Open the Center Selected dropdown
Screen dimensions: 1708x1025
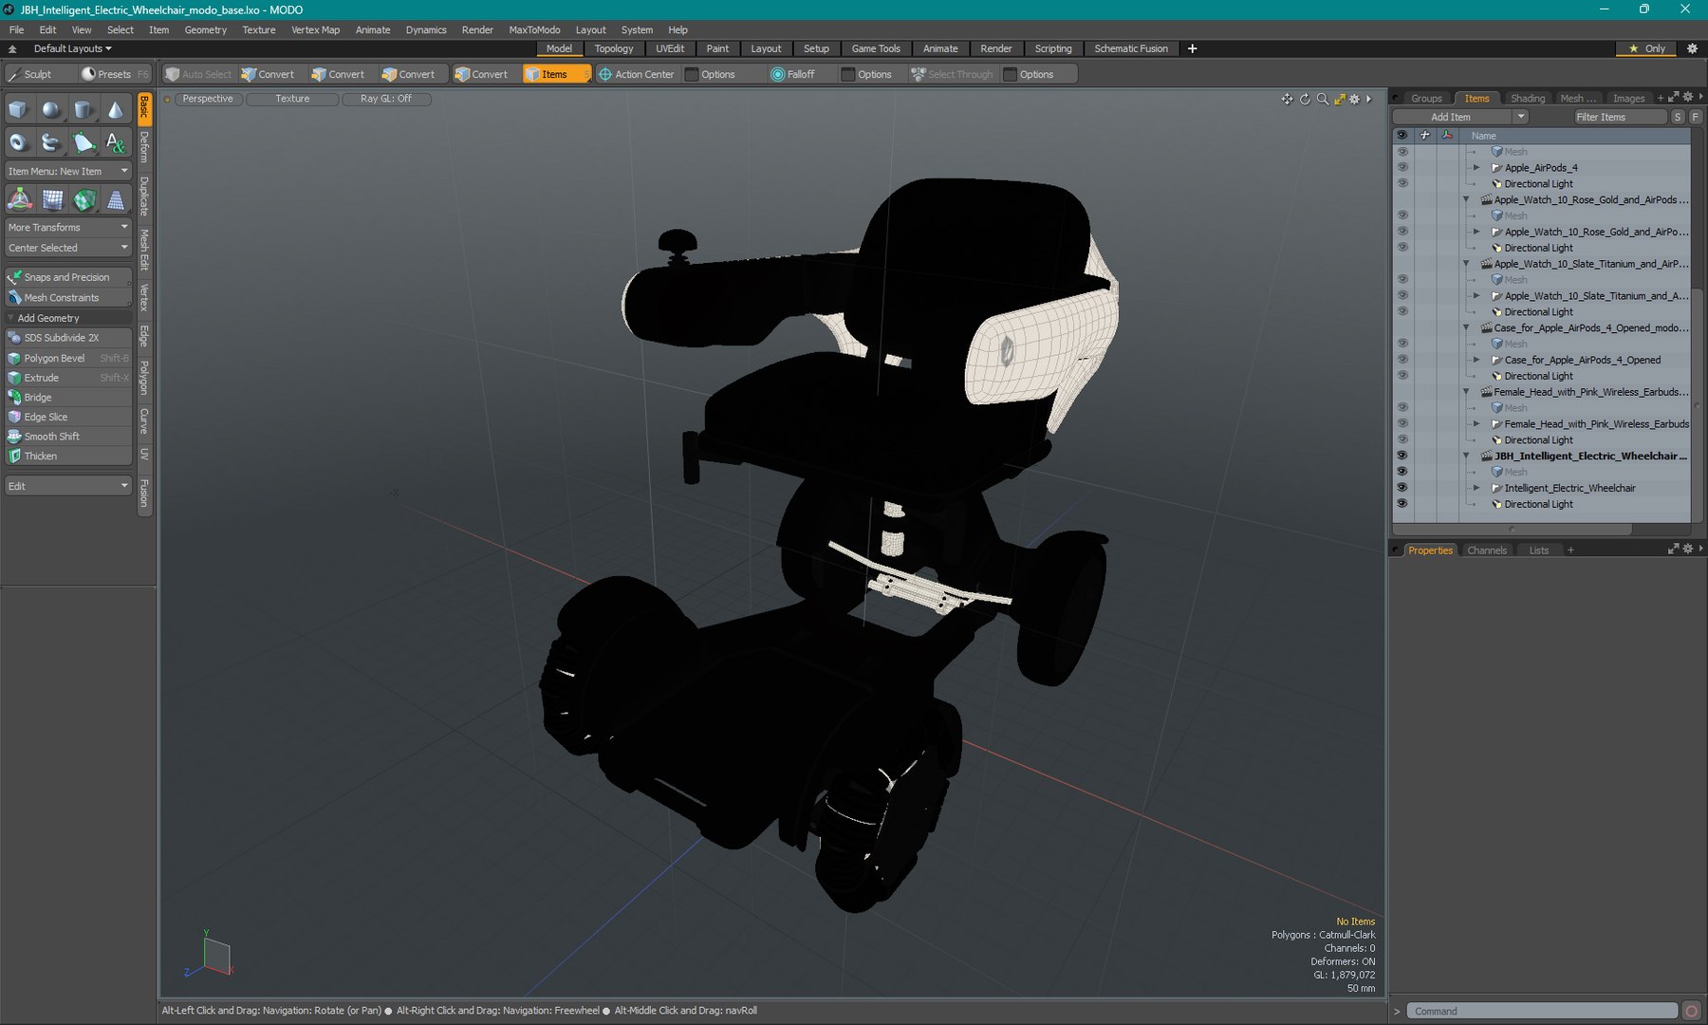[68, 248]
